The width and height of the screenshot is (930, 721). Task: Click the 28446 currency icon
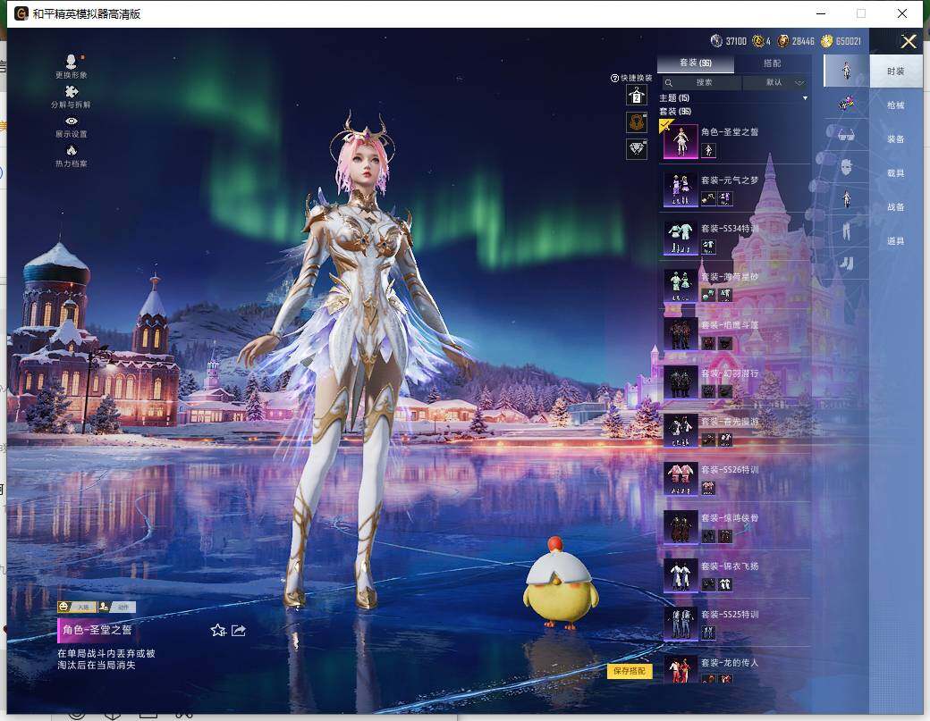coord(783,41)
